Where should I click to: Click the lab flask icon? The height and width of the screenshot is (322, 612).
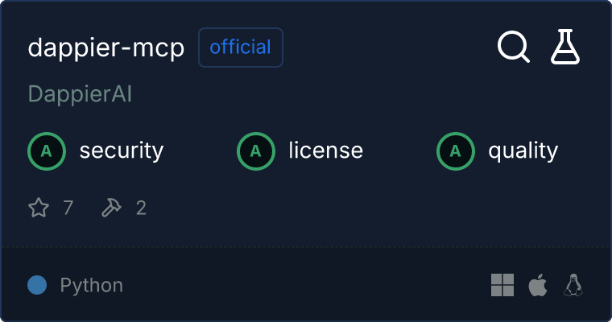[x=565, y=47]
